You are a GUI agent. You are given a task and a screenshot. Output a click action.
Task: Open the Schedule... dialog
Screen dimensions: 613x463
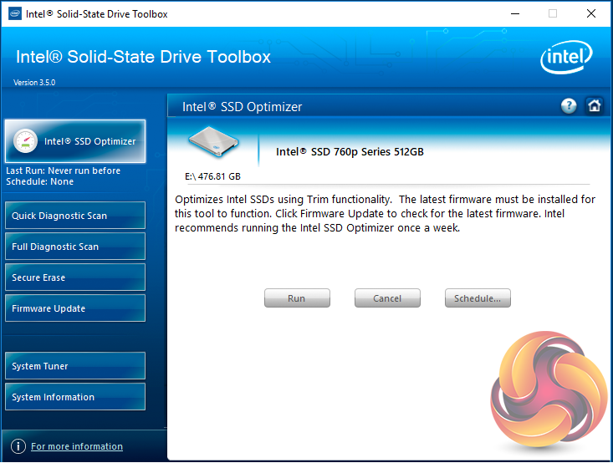click(478, 298)
